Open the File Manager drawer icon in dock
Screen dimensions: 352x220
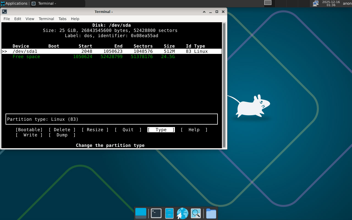pos(169,213)
